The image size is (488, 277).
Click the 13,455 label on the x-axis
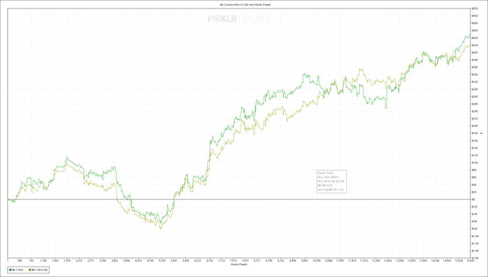[411, 261]
